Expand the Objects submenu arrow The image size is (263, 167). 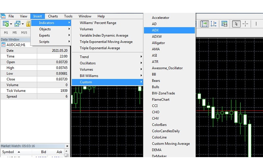click(x=69, y=29)
